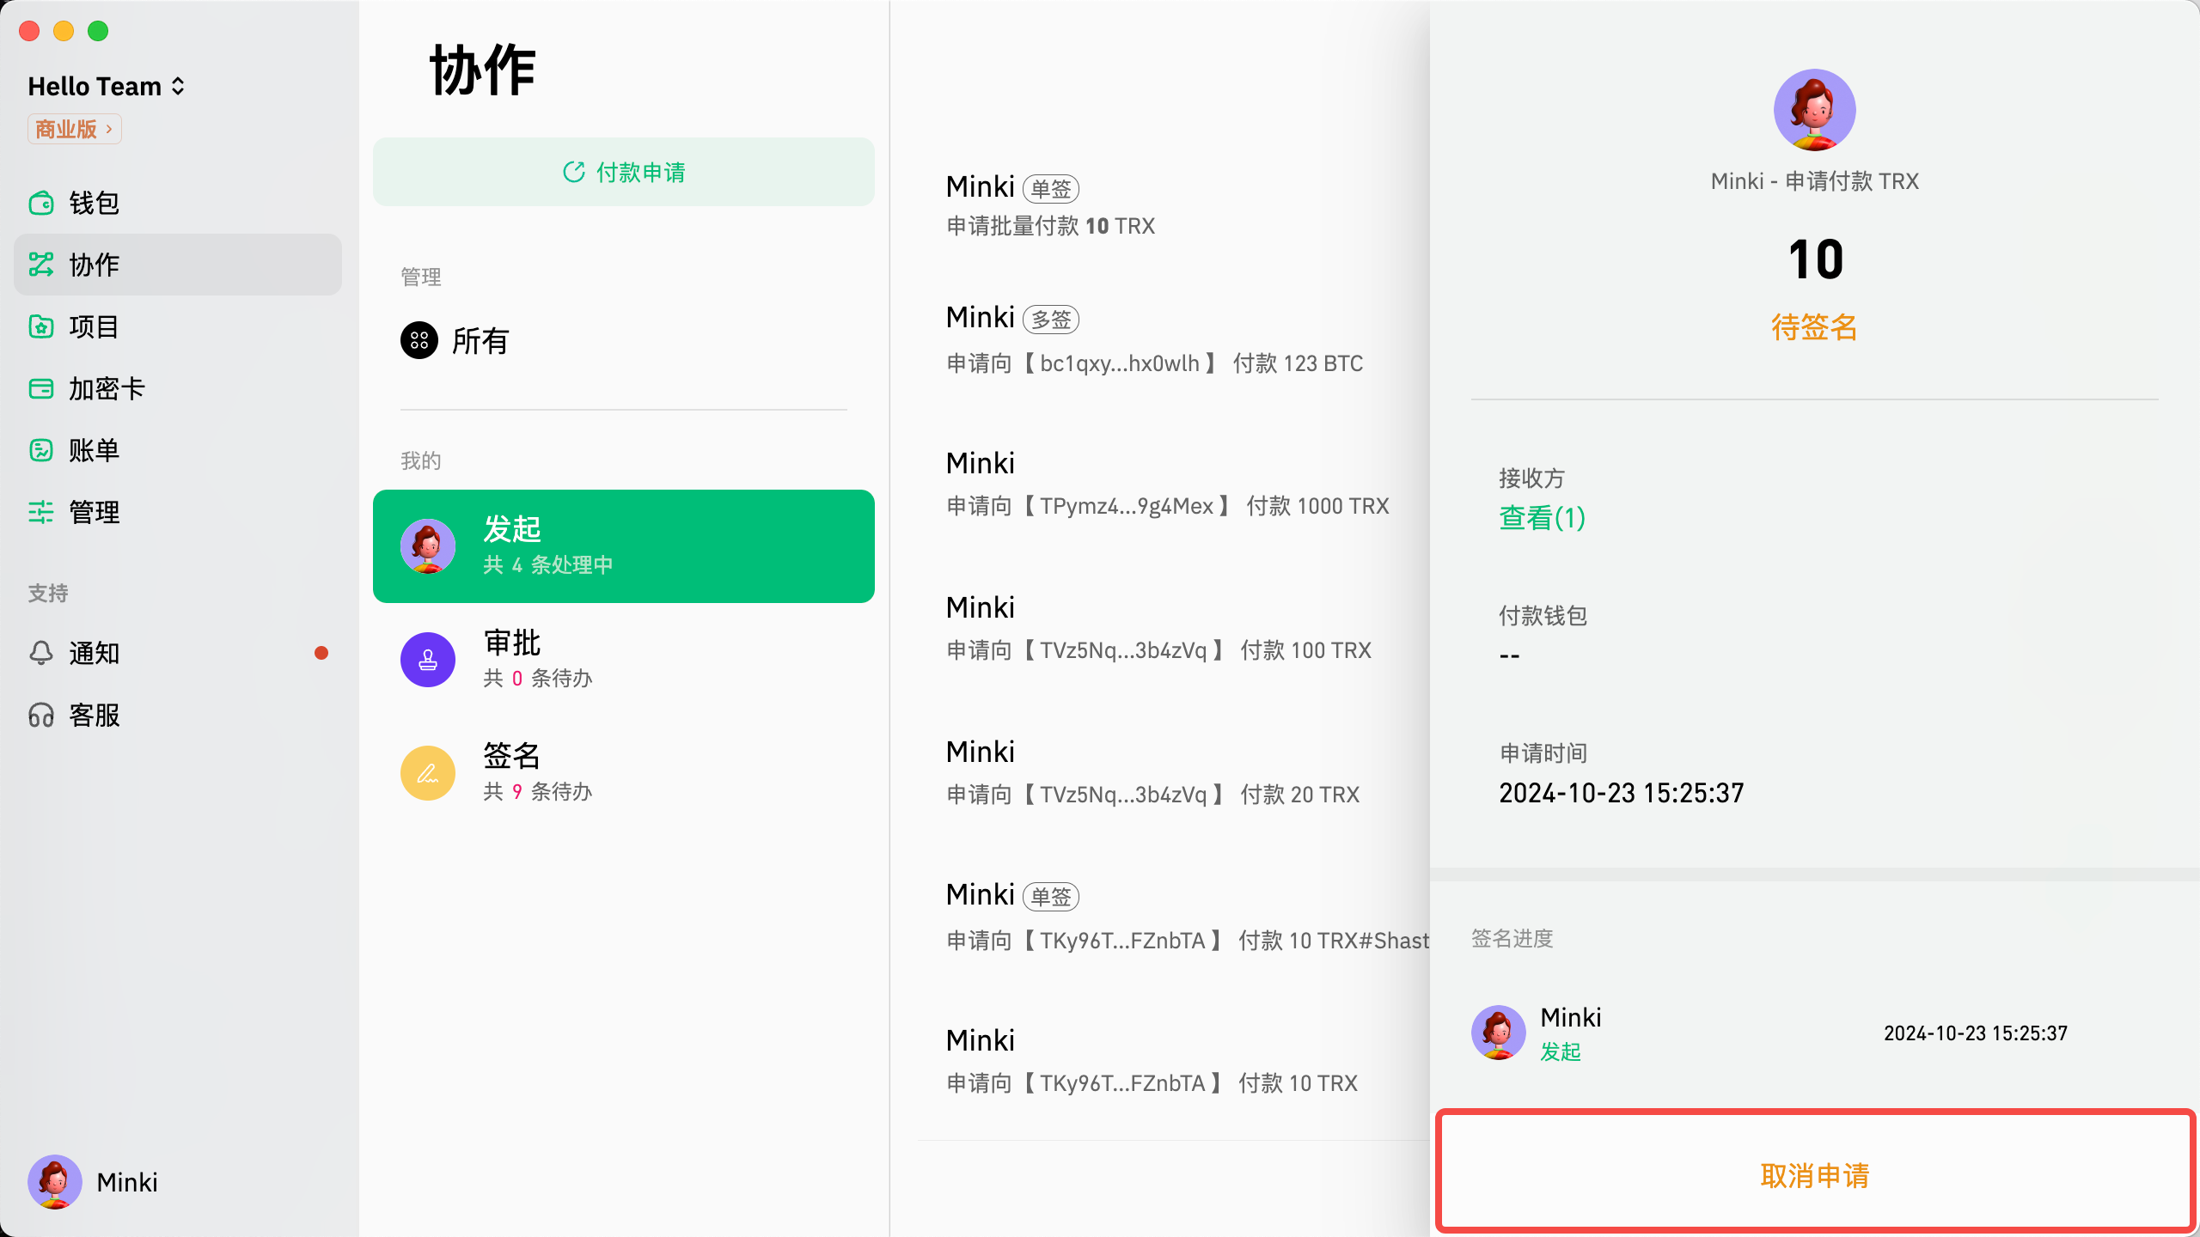Switch to 发起 initiated requests tab
The image size is (2200, 1237).
(x=623, y=546)
